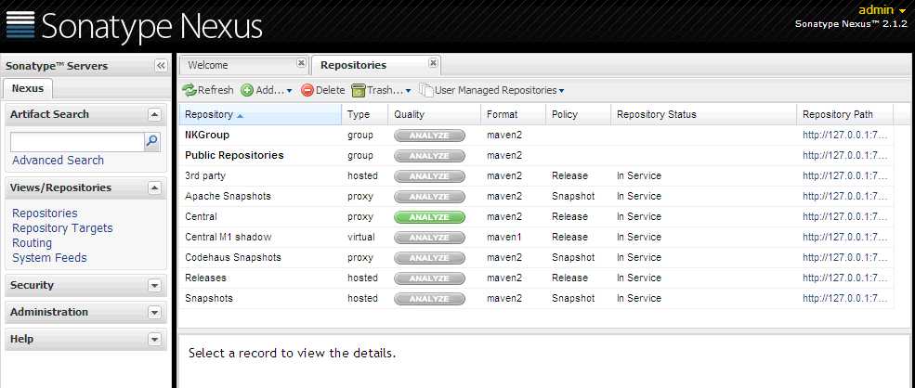Screen dimensions: 915x388
Task: Select the Releases repository name
Action: click(x=205, y=278)
